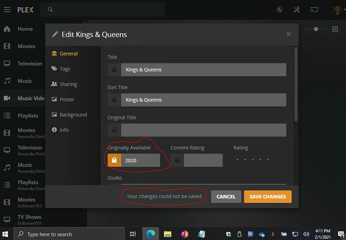346x240 pixels.
Task: Click the Title input field
Action: point(204,70)
